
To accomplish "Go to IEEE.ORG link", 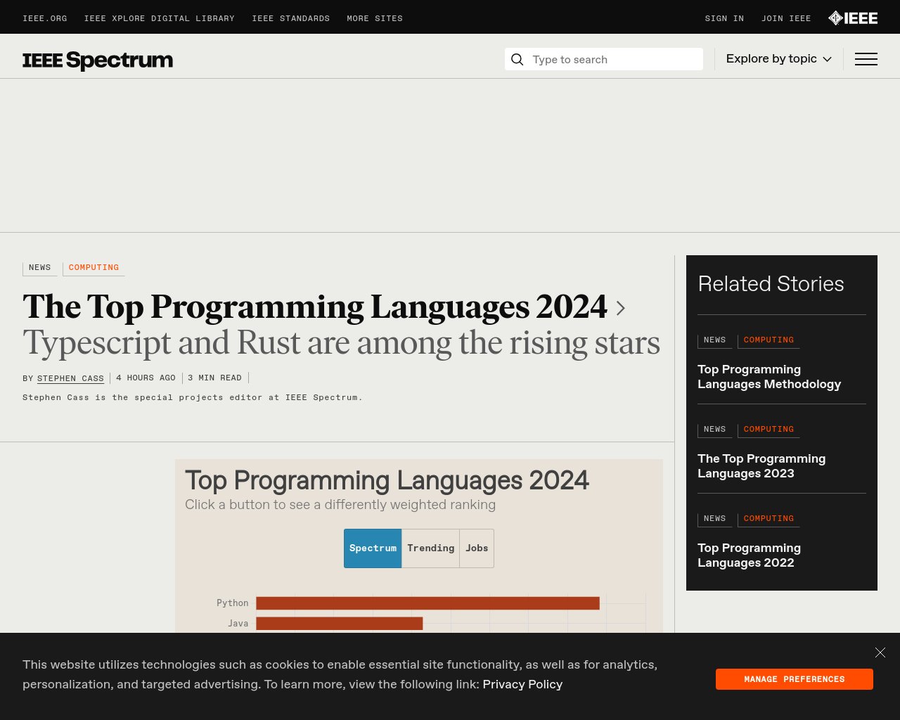I will pyautogui.click(x=45, y=19).
